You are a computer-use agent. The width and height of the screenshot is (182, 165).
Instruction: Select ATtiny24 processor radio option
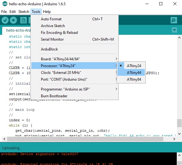pos(131,66)
